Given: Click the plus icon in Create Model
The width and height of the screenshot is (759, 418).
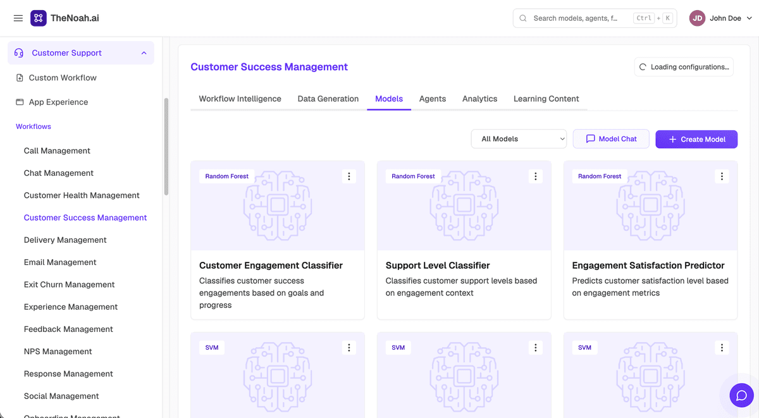Looking at the screenshot, I should point(672,139).
